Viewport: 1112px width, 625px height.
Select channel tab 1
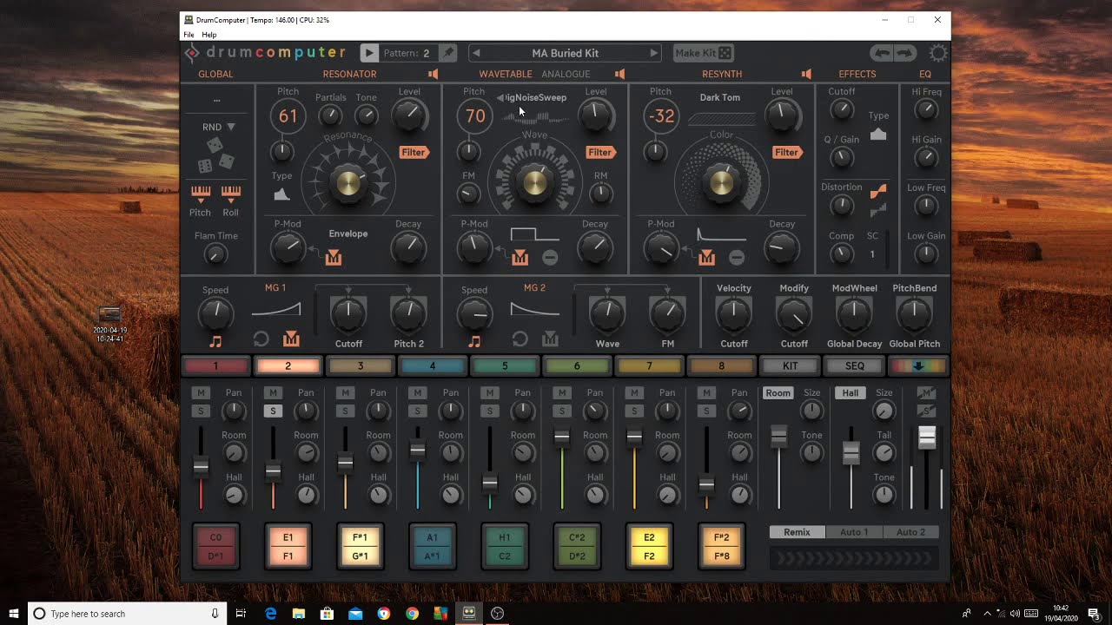tap(215, 366)
